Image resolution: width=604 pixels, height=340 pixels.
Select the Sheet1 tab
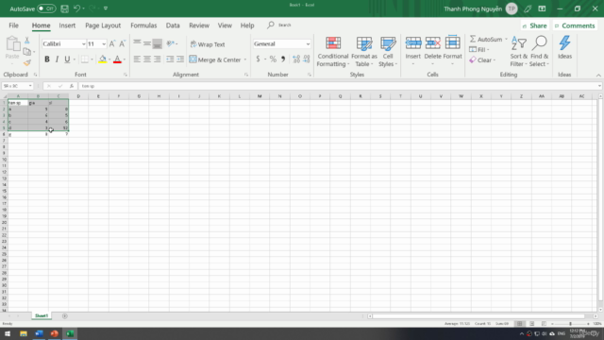coord(42,315)
